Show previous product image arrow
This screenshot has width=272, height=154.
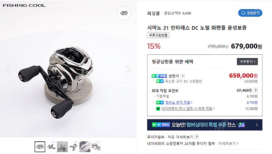(8, 69)
